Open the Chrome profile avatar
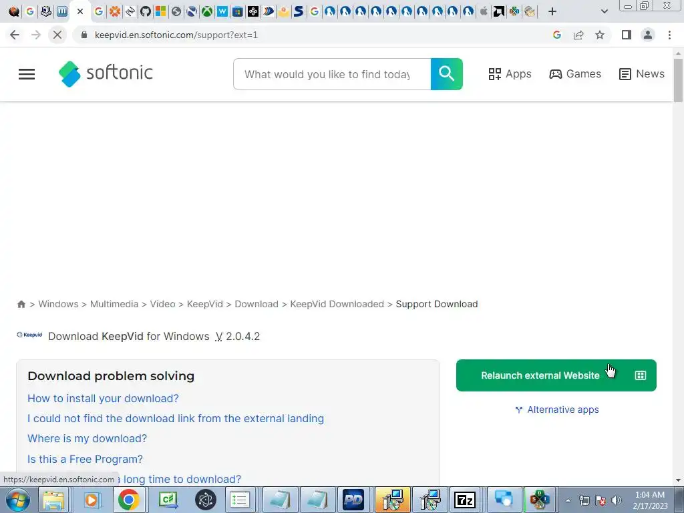This screenshot has width=684, height=513. [648, 35]
